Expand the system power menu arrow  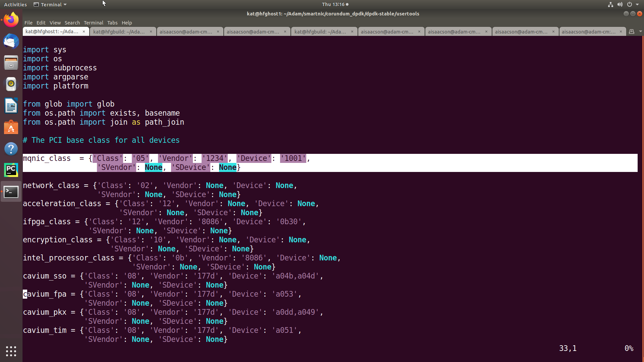tap(637, 4)
